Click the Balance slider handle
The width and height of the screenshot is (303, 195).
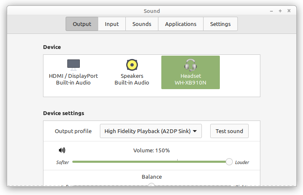click(x=151, y=185)
